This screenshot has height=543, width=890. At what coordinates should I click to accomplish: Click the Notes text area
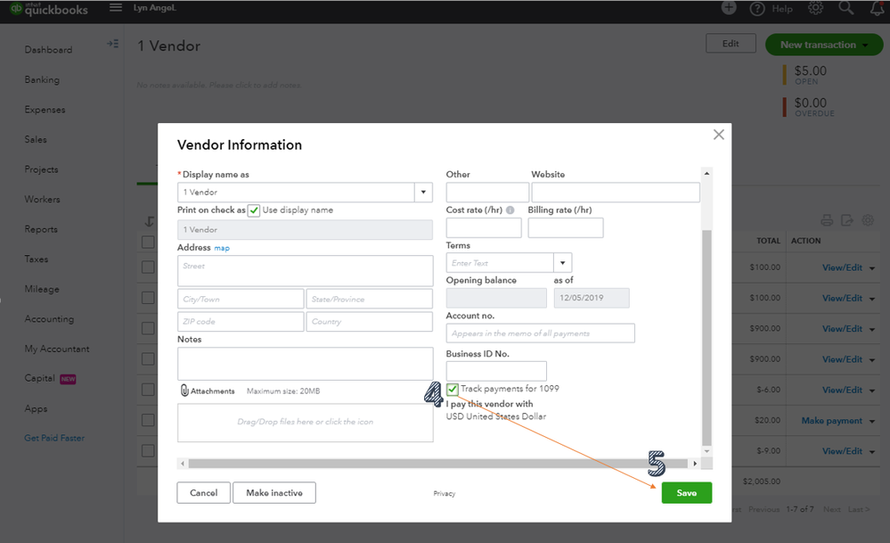306,364
